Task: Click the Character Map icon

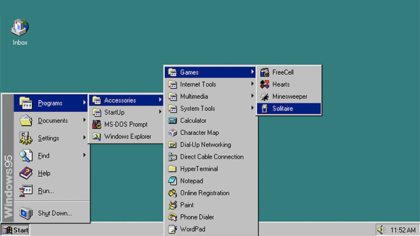Action: point(172,132)
